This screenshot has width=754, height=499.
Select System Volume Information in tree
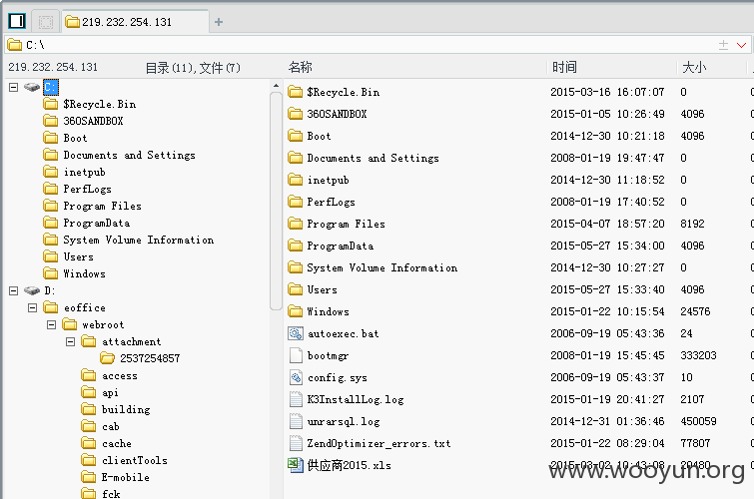[x=139, y=240]
